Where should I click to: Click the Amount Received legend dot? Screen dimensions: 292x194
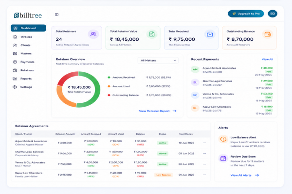(x=109, y=78)
